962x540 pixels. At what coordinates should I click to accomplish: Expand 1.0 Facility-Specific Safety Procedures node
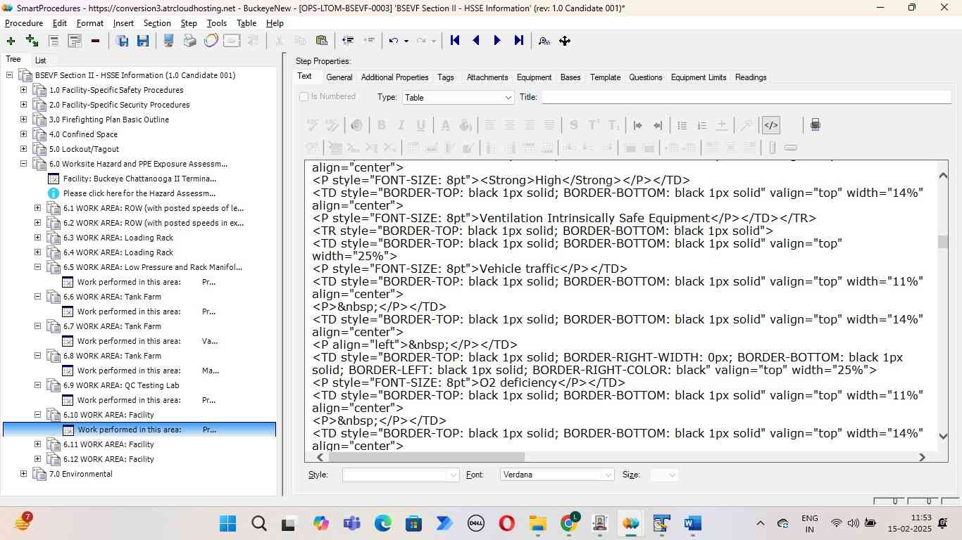23,90
